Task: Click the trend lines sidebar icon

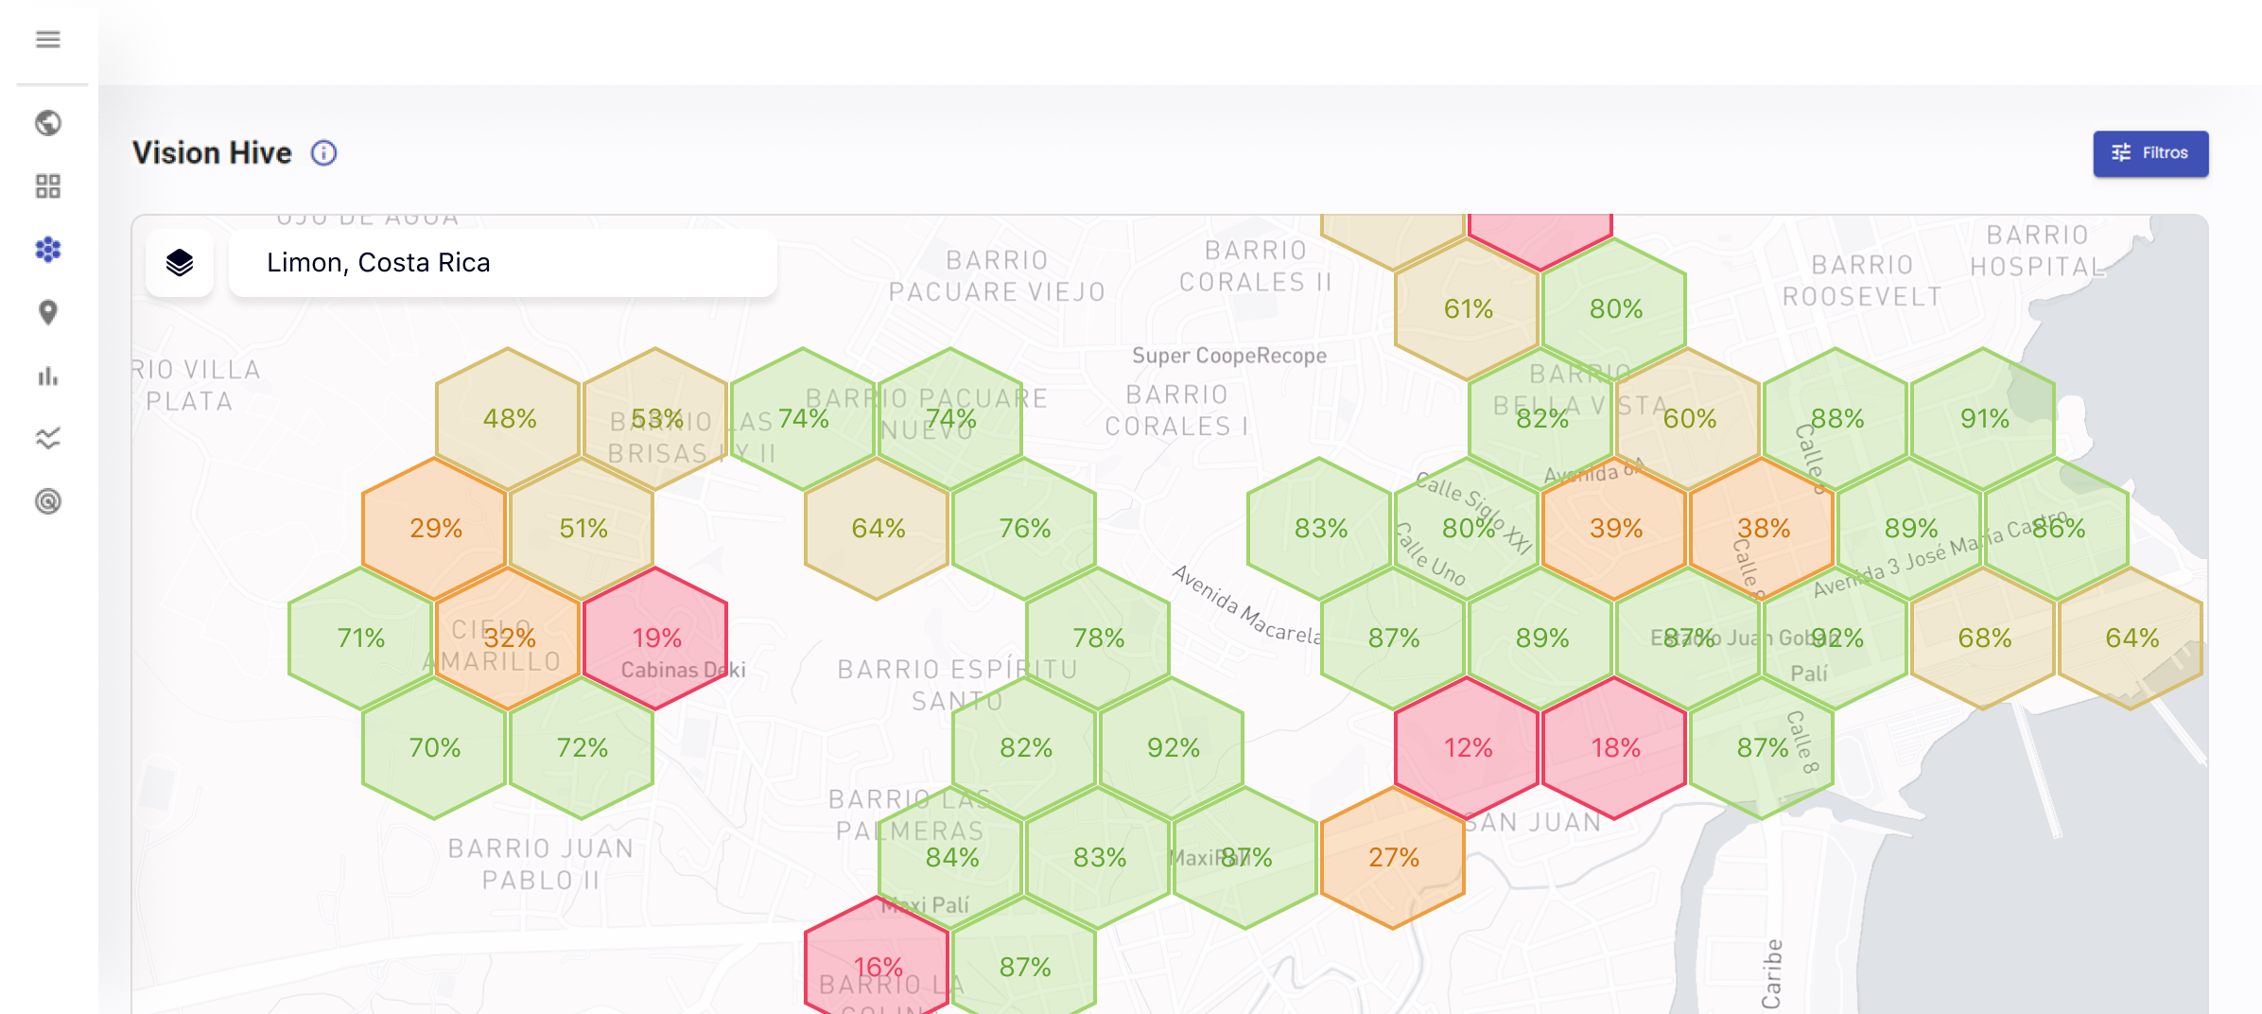Action: [48, 438]
